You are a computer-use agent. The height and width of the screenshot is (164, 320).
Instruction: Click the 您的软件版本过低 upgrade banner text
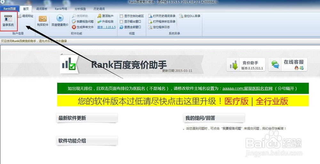click(x=150, y=101)
